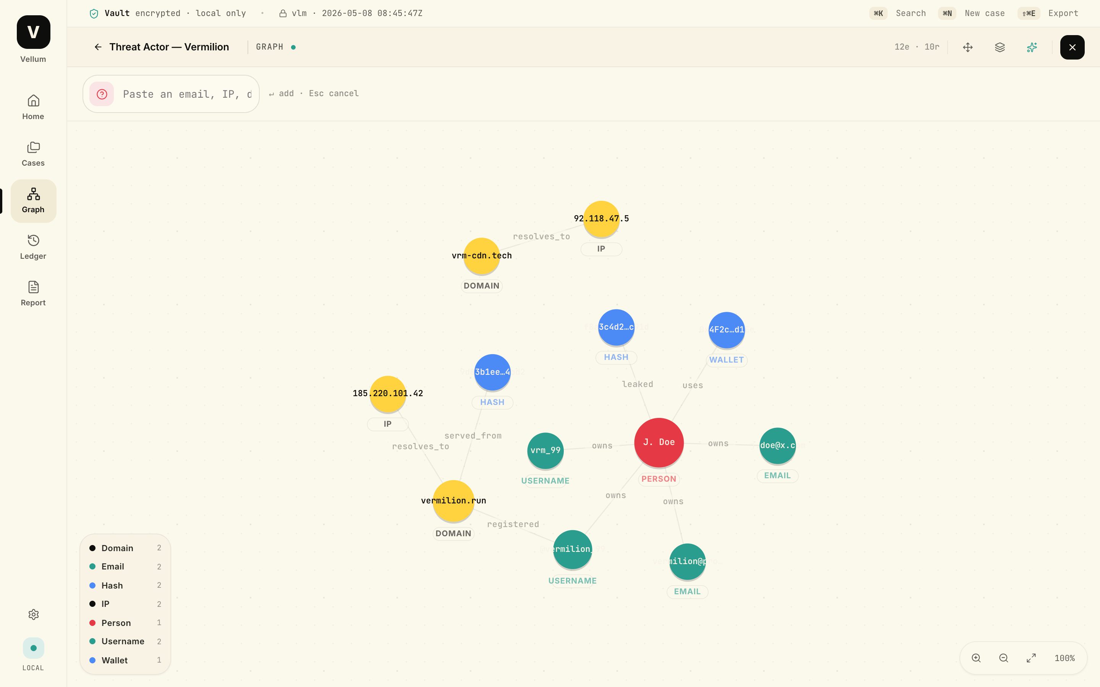Toggle Person in the legend
The image size is (1100, 687).
point(125,622)
